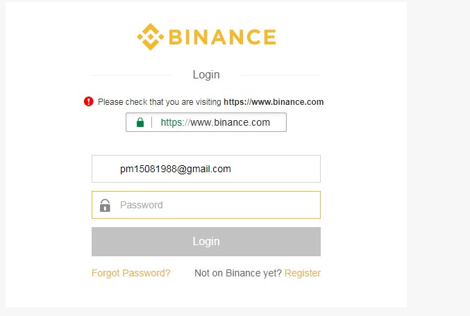The image size is (470, 316).
Task: Click the red exclamation warning icon
Action: point(88,101)
